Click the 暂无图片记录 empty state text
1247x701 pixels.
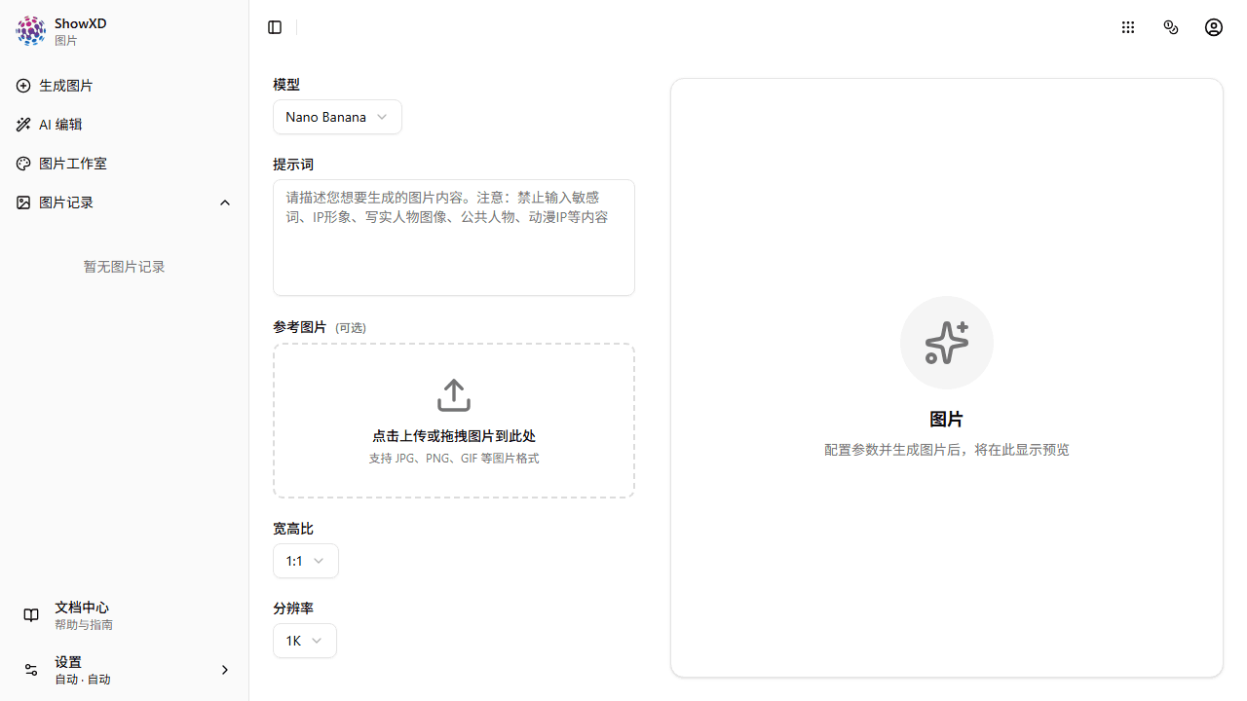click(x=124, y=266)
